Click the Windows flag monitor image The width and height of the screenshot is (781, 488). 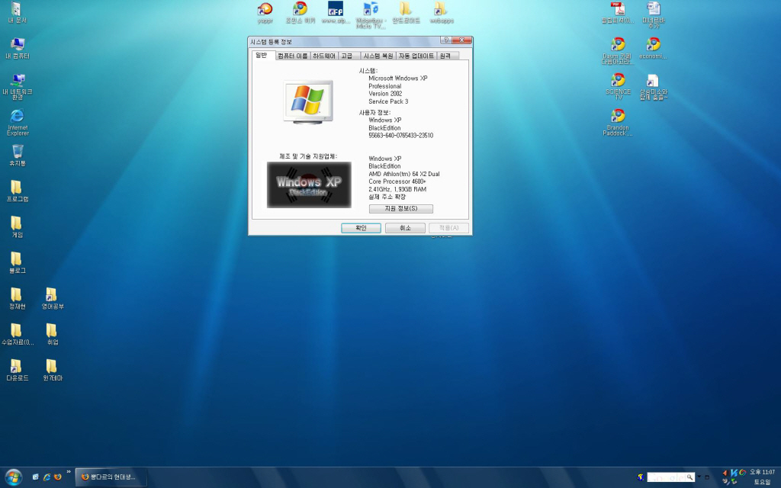click(x=308, y=102)
